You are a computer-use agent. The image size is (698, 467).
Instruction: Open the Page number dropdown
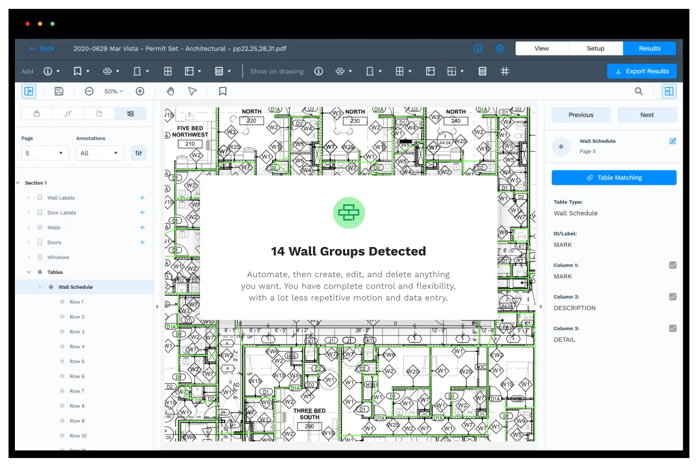(45, 152)
